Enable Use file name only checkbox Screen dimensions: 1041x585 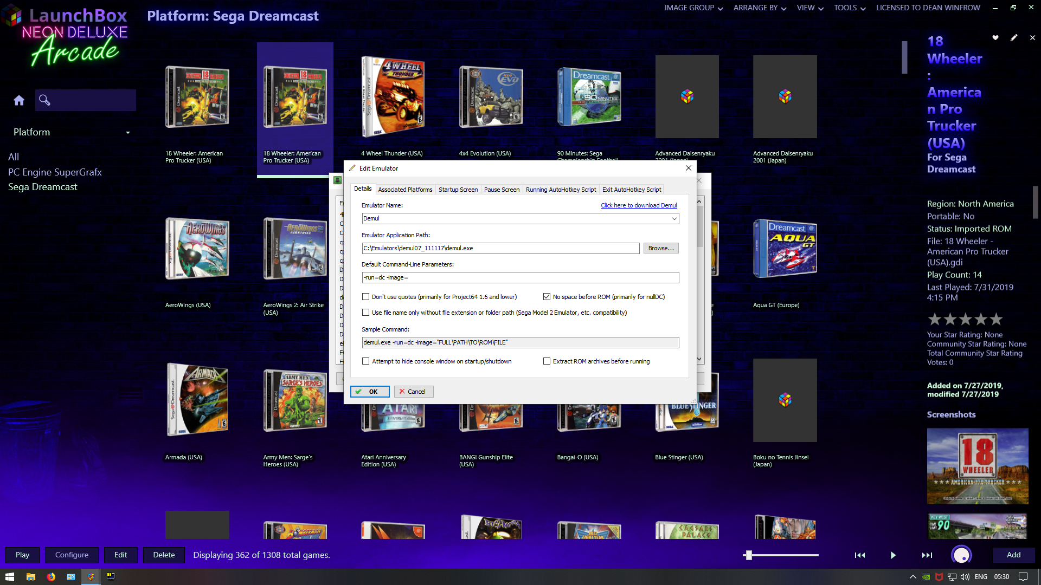coord(365,313)
